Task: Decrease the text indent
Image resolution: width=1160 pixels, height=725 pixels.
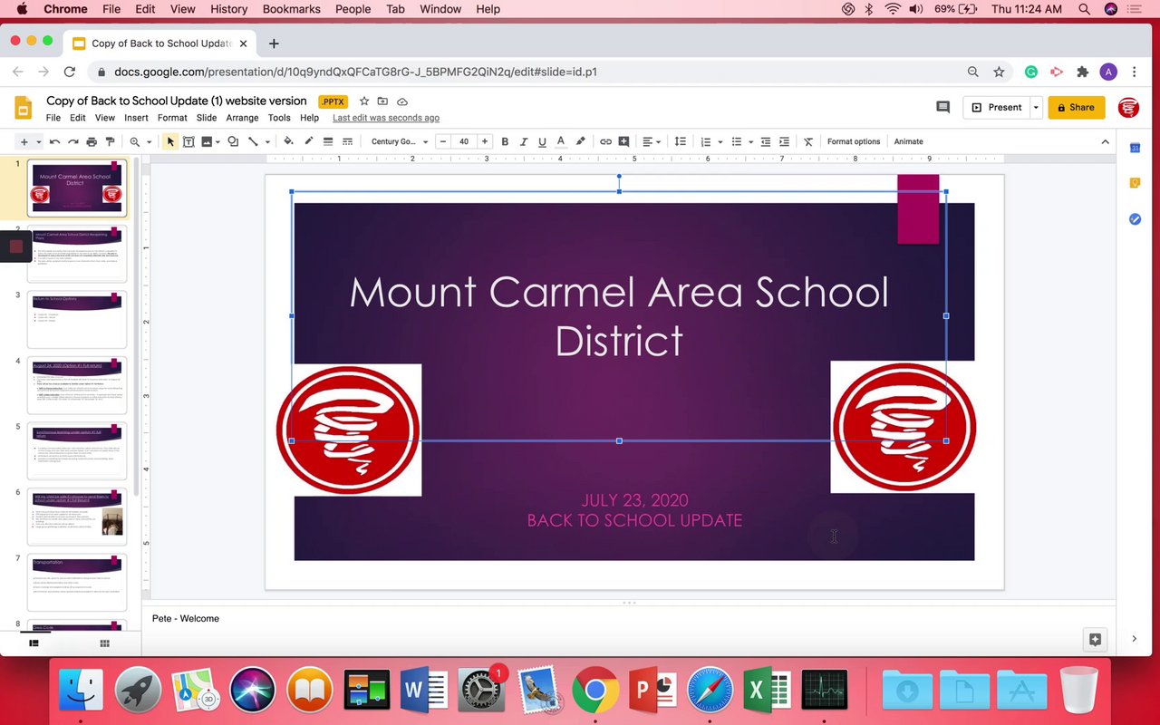Action: tap(766, 141)
